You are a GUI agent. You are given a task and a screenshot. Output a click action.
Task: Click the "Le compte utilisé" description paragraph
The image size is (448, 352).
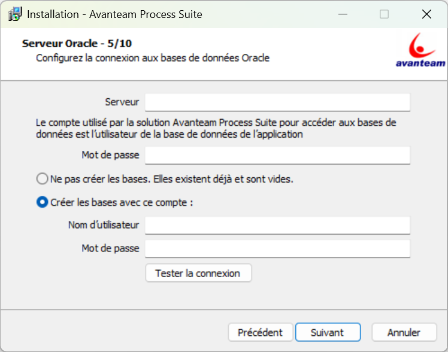coord(216,129)
